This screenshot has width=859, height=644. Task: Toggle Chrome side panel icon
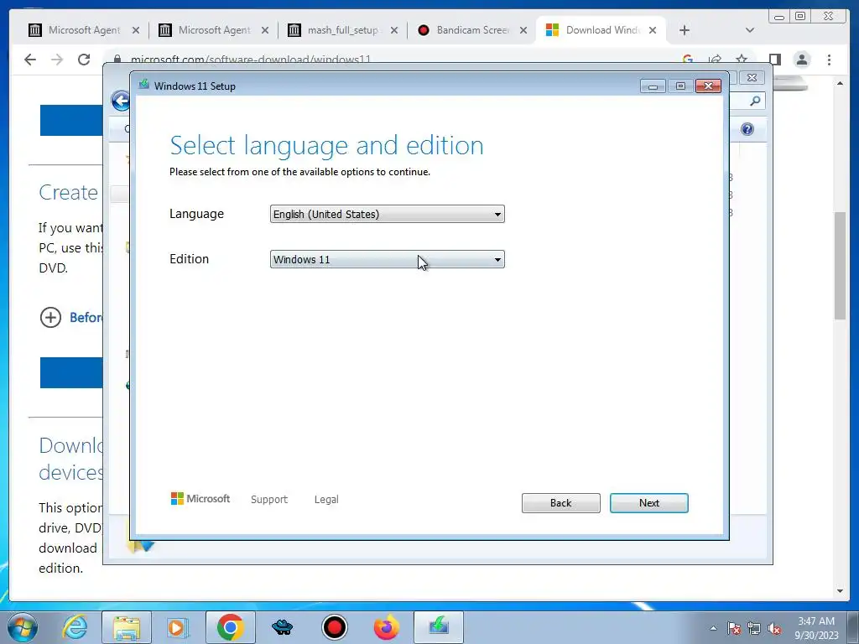pyautogui.click(x=774, y=60)
